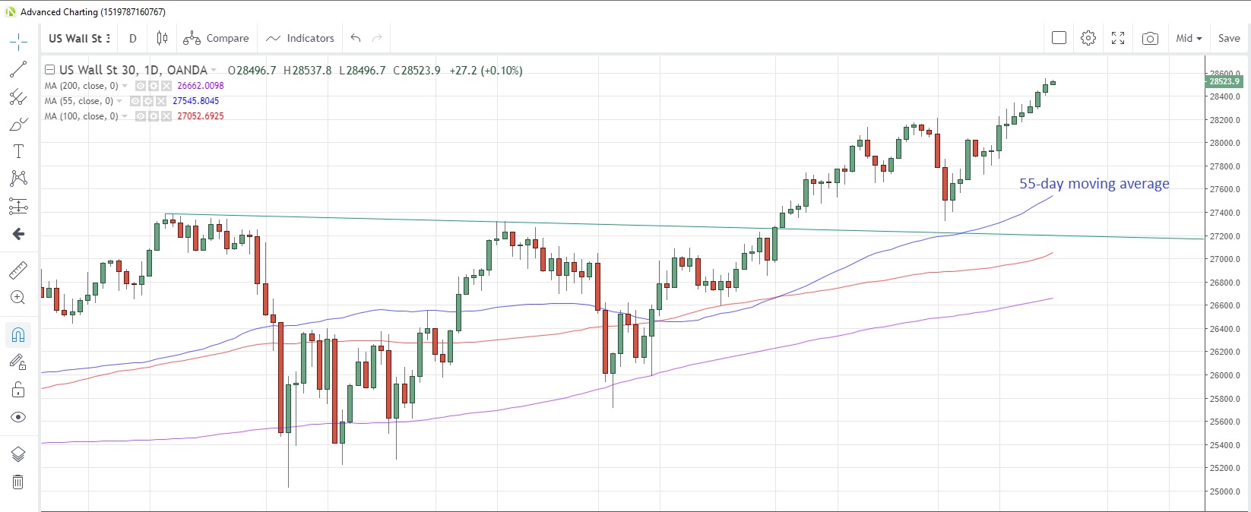Click the zoom in magnifier tool
Viewport: 1251px width, 512px height.
18,298
